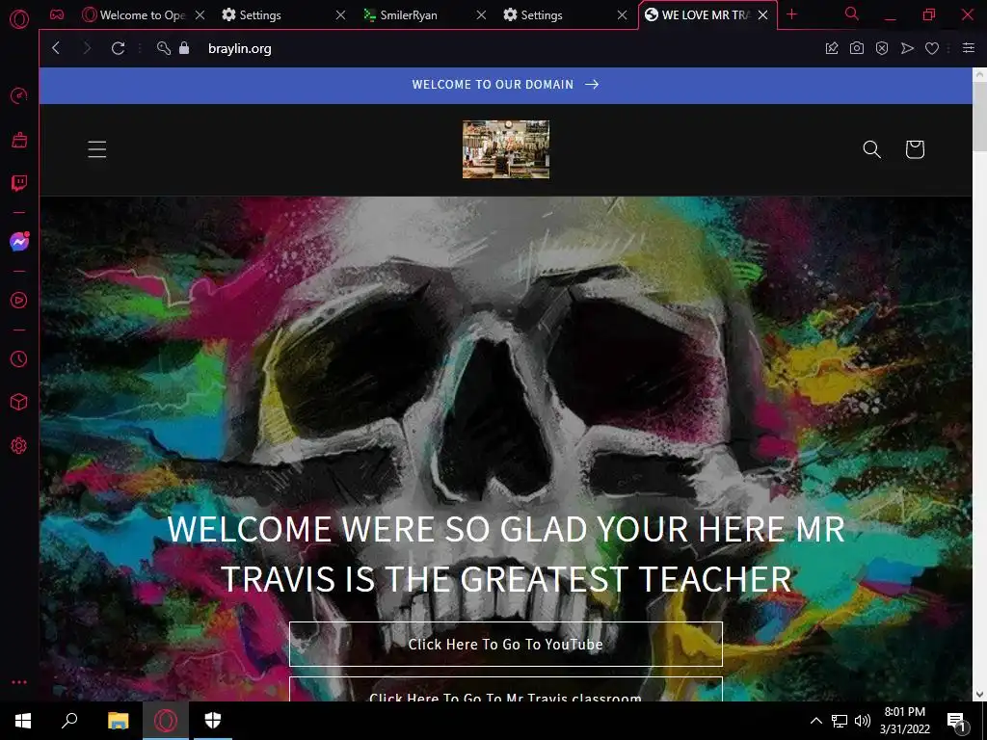Open GX Control speedometer in sidebar

tap(19, 95)
